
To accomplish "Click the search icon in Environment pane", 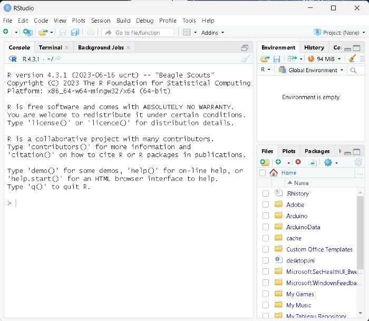I will pyautogui.click(x=353, y=70).
